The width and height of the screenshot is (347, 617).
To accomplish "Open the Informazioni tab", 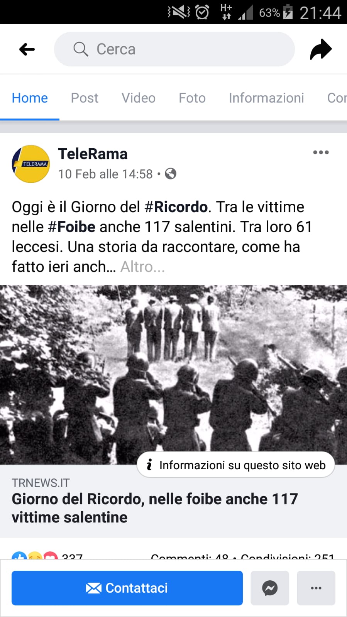I will (266, 98).
